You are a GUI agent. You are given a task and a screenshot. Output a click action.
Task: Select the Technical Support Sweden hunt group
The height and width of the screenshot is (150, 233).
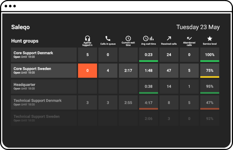(44, 118)
